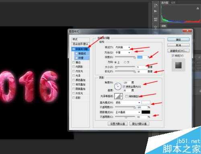Enable the 内阴影 (Inner Shadow) checkbox

coord(74,67)
